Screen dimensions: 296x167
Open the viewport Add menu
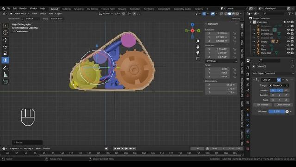[x=50, y=13]
